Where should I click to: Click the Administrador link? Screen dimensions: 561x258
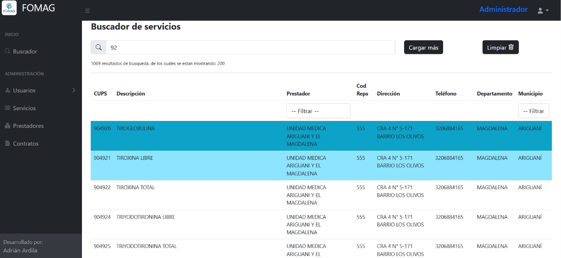click(503, 9)
